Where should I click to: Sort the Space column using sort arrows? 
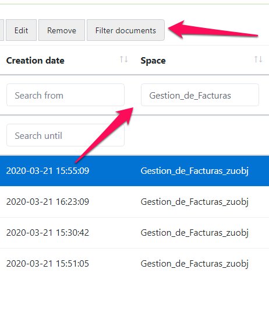(x=259, y=60)
